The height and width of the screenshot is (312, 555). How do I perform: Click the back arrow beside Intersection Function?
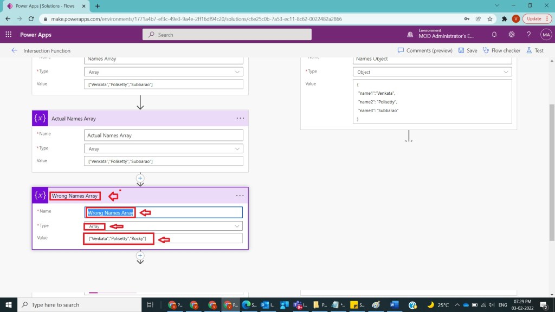[x=14, y=50]
